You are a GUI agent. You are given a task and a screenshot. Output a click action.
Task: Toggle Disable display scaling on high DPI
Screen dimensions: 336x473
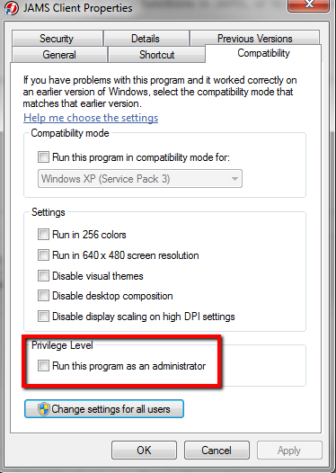point(43,317)
